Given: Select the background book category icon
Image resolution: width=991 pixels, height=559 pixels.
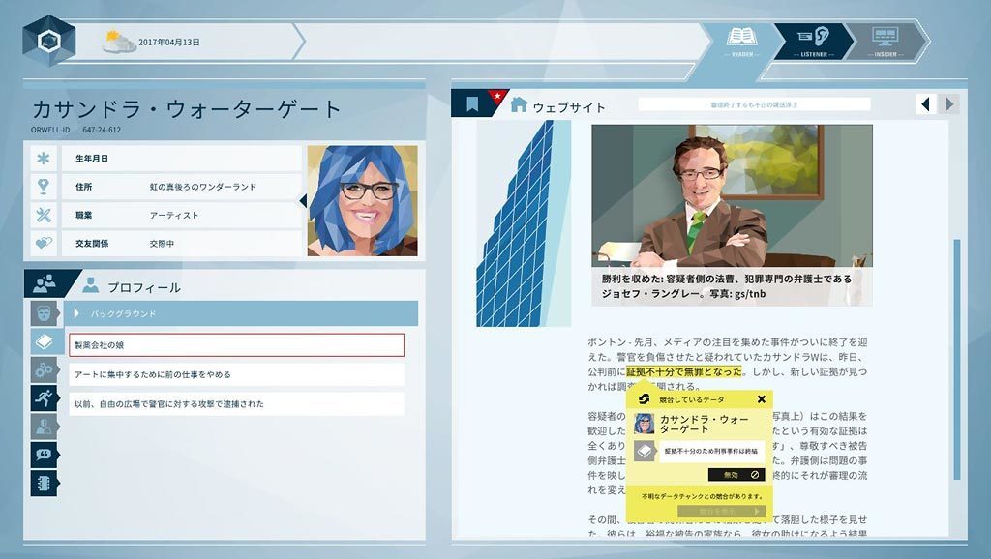Looking at the screenshot, I should [x=44, y=341].
